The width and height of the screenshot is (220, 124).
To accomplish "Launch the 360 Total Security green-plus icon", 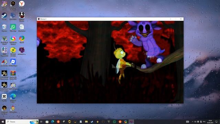I will click(x=13, y=50).
